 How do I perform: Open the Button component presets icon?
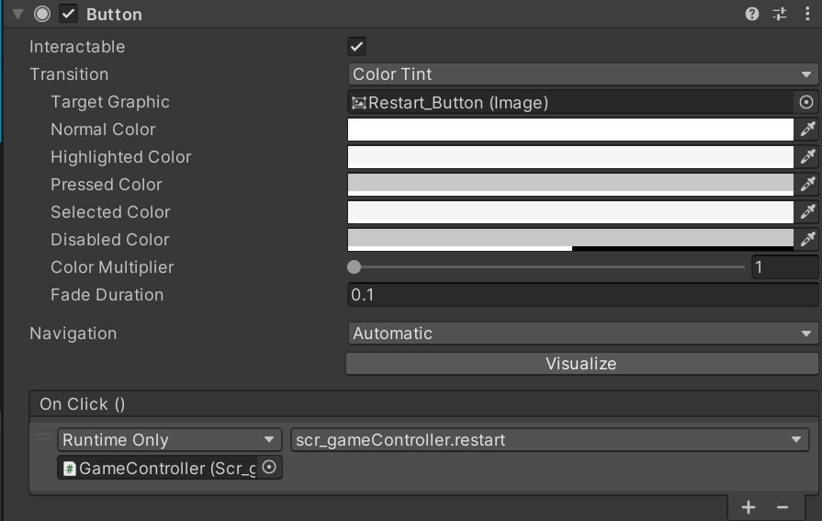click(780, 14)
